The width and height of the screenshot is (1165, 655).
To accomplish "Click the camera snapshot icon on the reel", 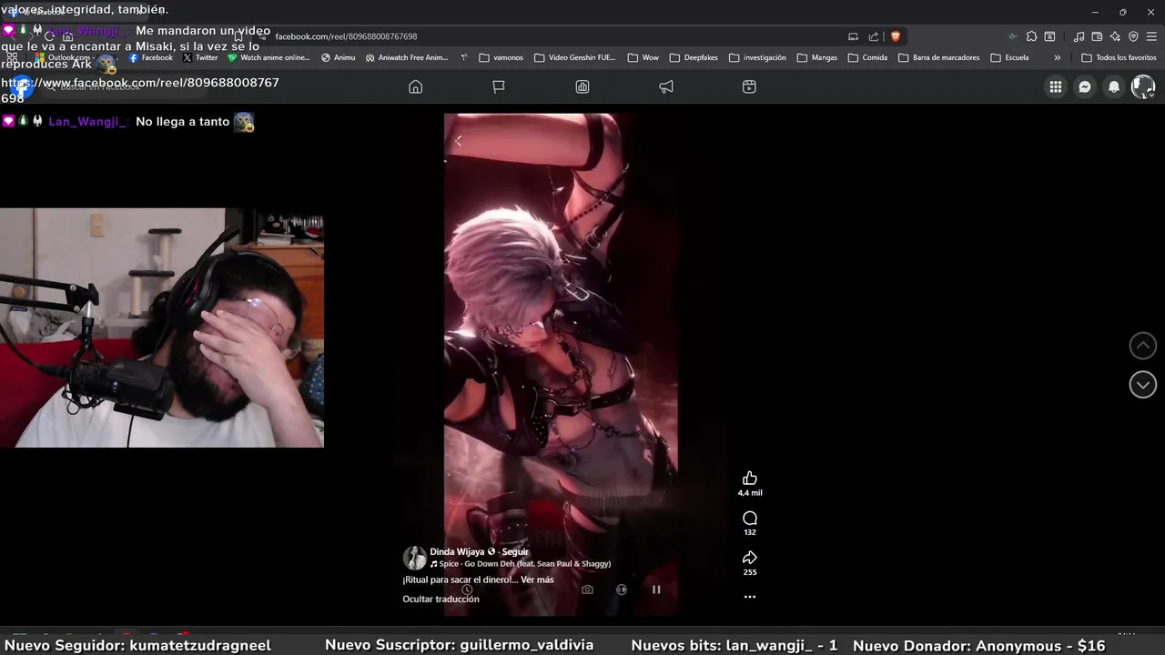I will coord(587,589).
